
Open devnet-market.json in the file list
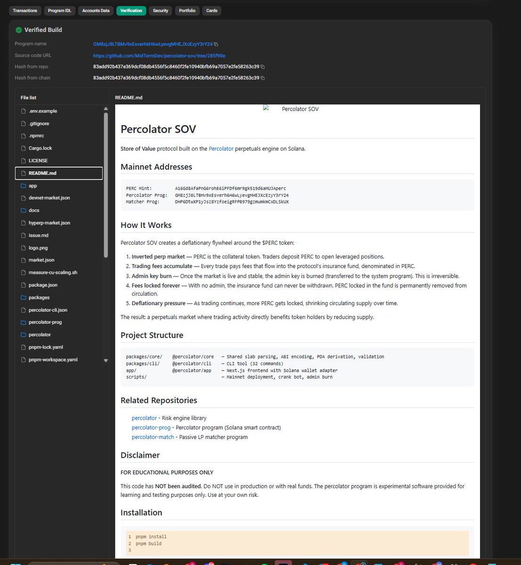(49, 198)
